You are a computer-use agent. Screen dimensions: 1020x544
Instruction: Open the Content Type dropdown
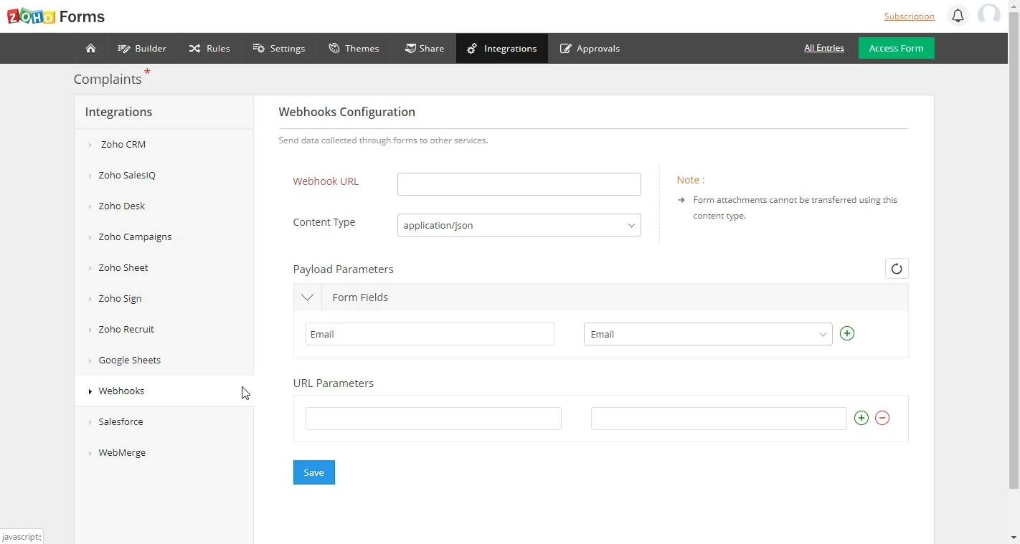point(519,225)
